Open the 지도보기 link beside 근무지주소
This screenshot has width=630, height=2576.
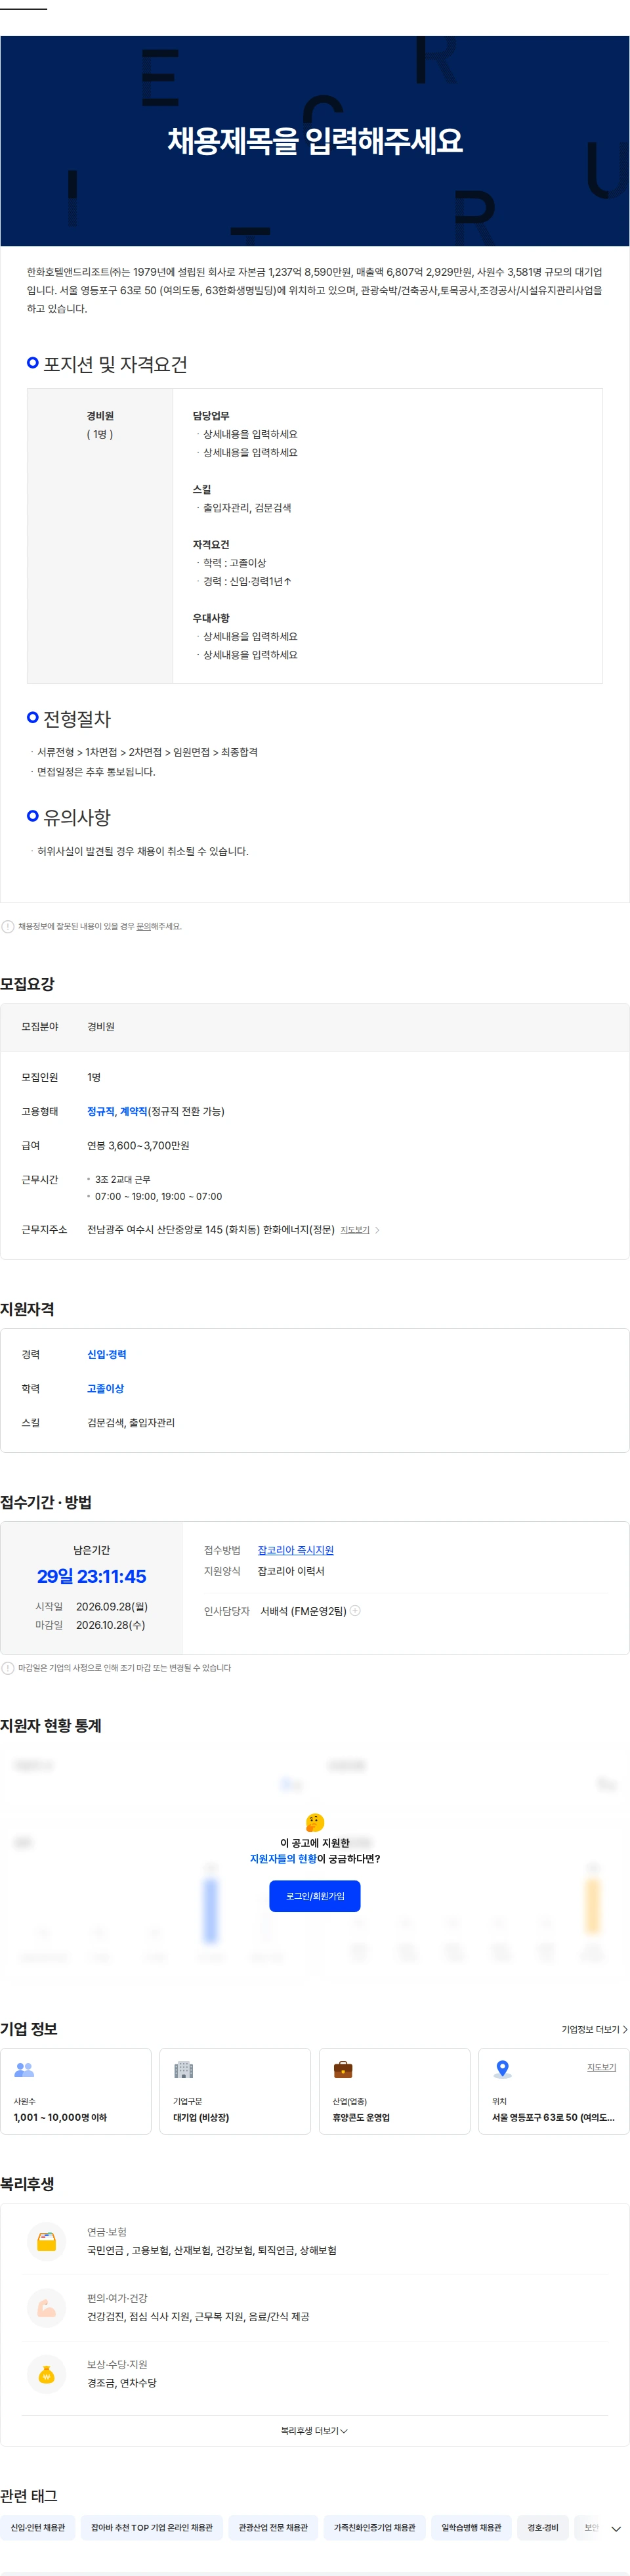point(354,1230)
